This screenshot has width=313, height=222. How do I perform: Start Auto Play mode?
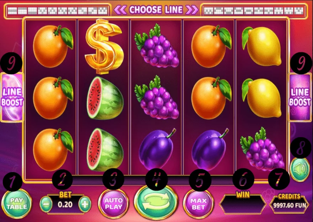coord(113,204)
